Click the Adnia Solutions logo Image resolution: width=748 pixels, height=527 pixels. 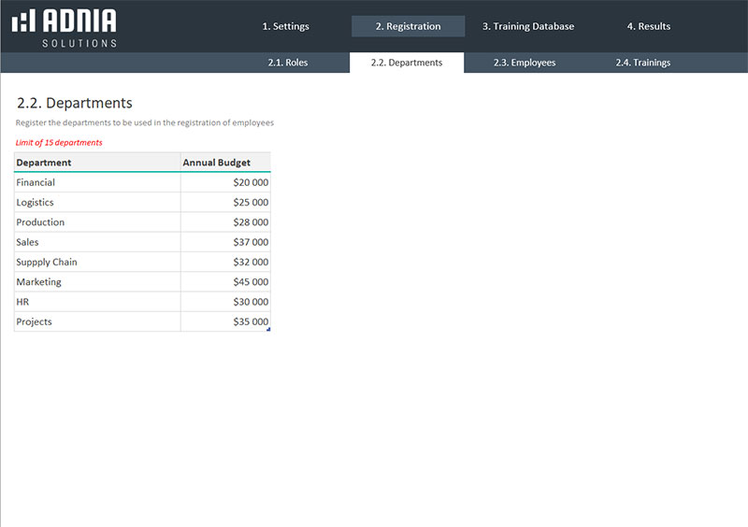[65, 27]
